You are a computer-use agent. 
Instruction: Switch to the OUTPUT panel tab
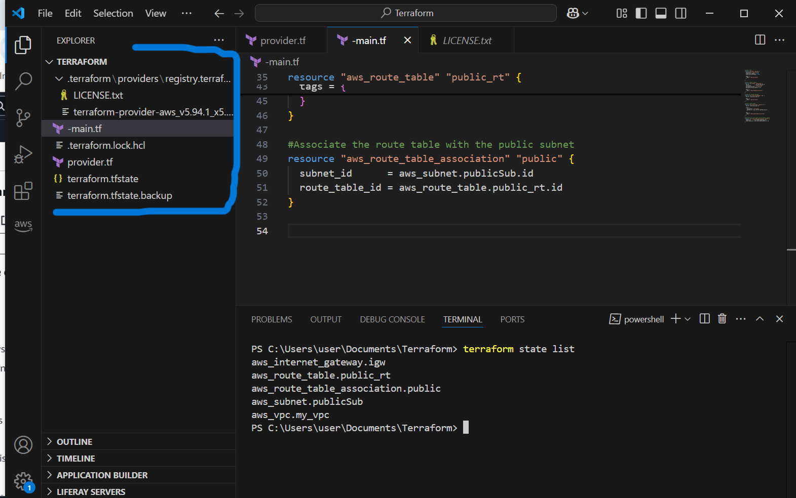tap(326, 319)
